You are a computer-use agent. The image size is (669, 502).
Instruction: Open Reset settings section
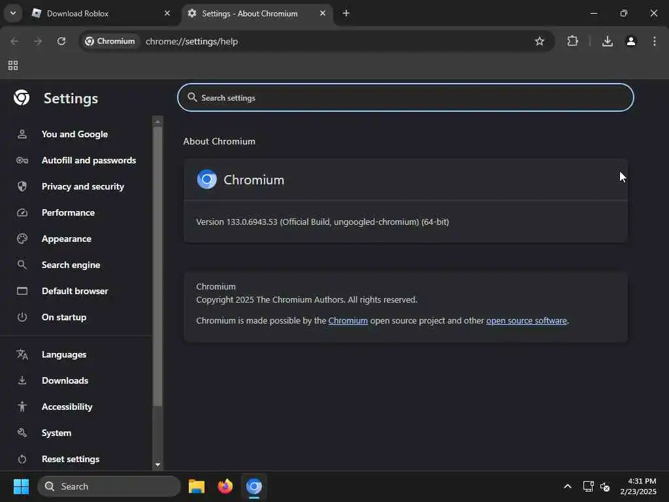[71, 459]
